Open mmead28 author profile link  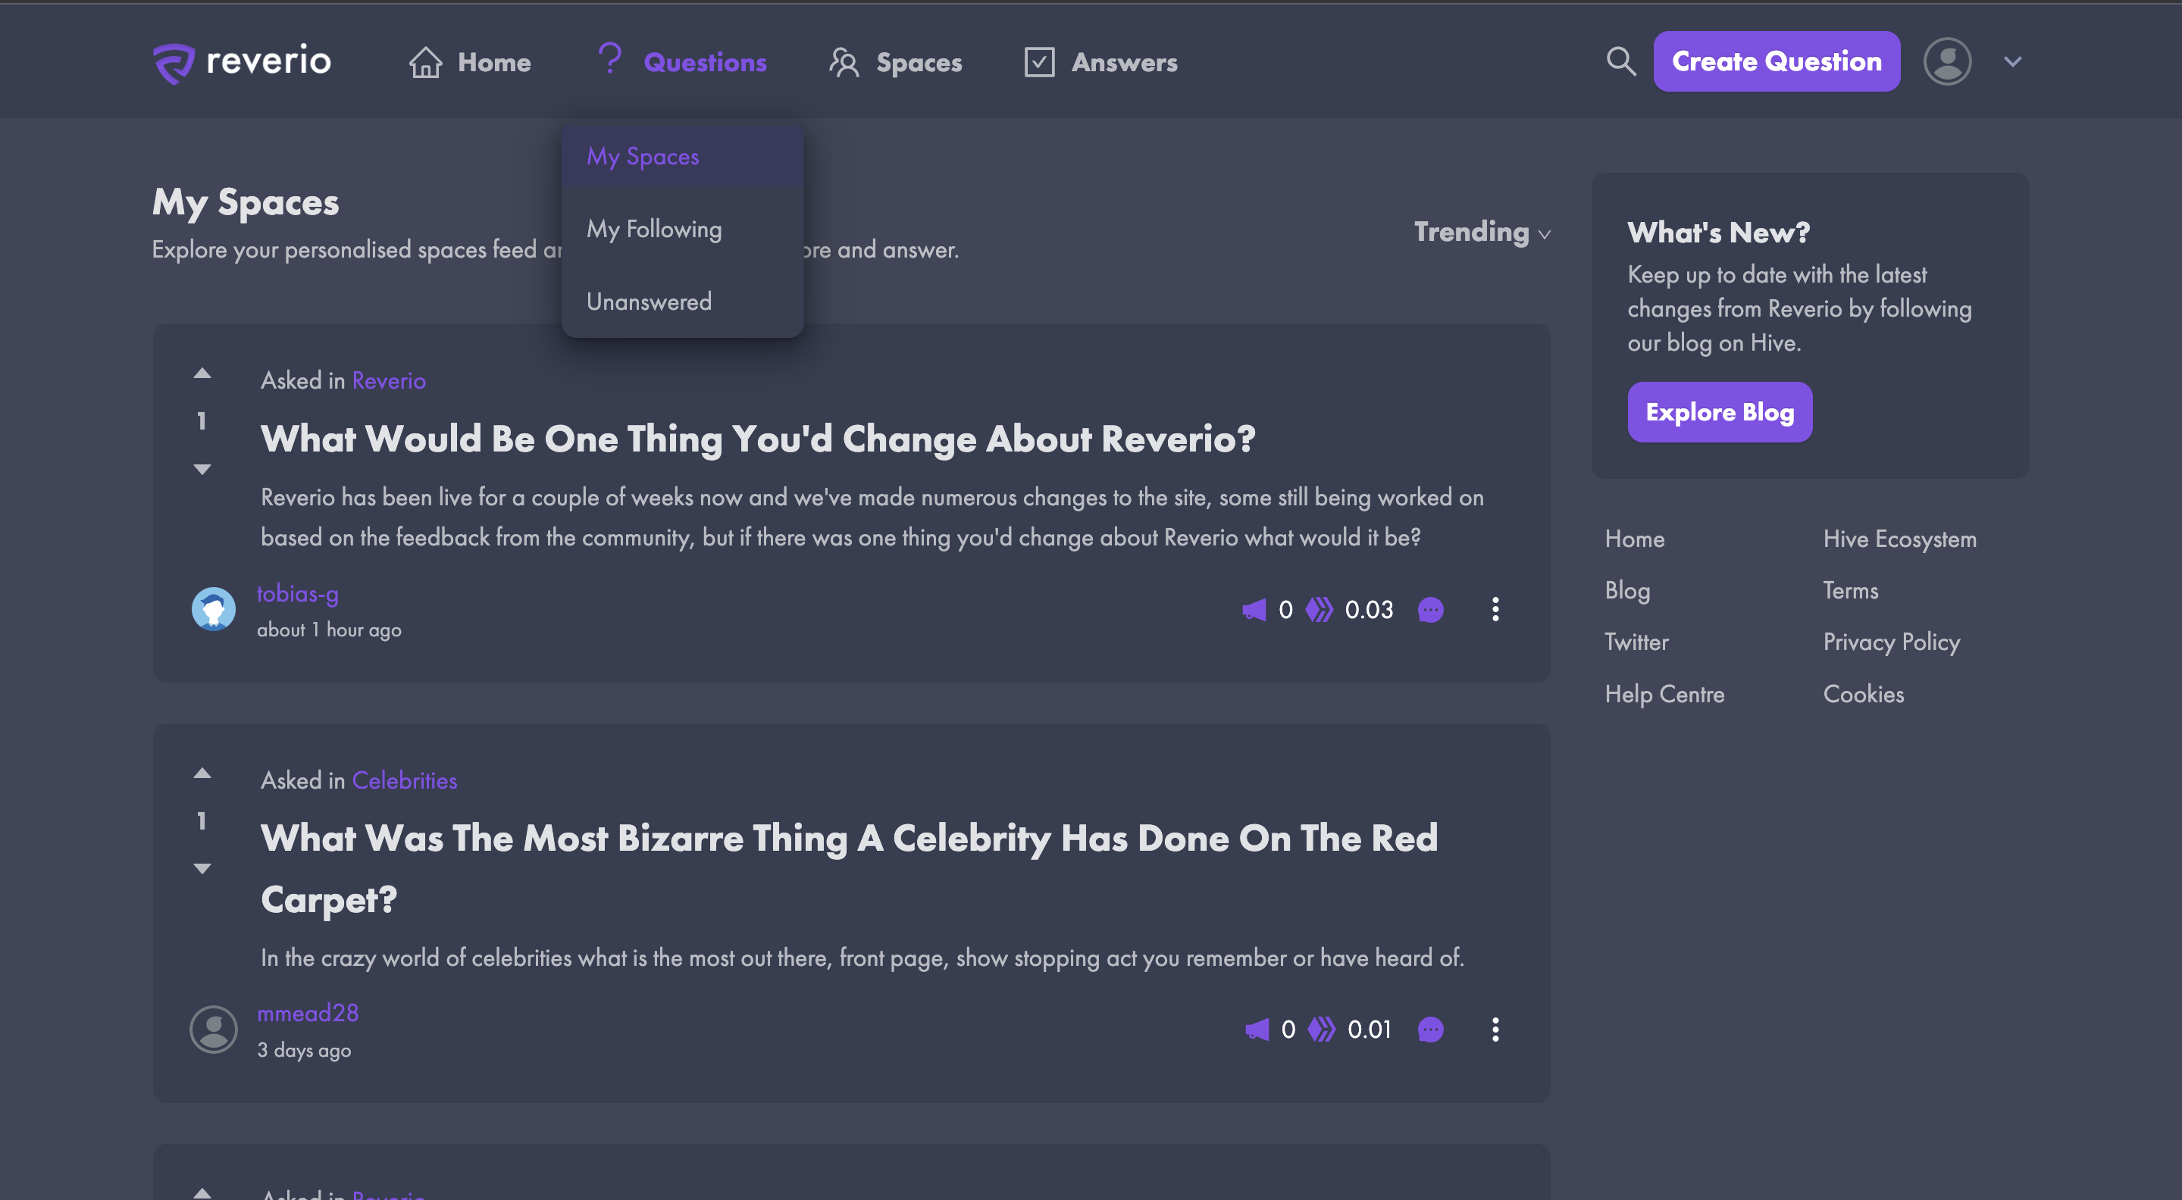[x=308, y=1013]
